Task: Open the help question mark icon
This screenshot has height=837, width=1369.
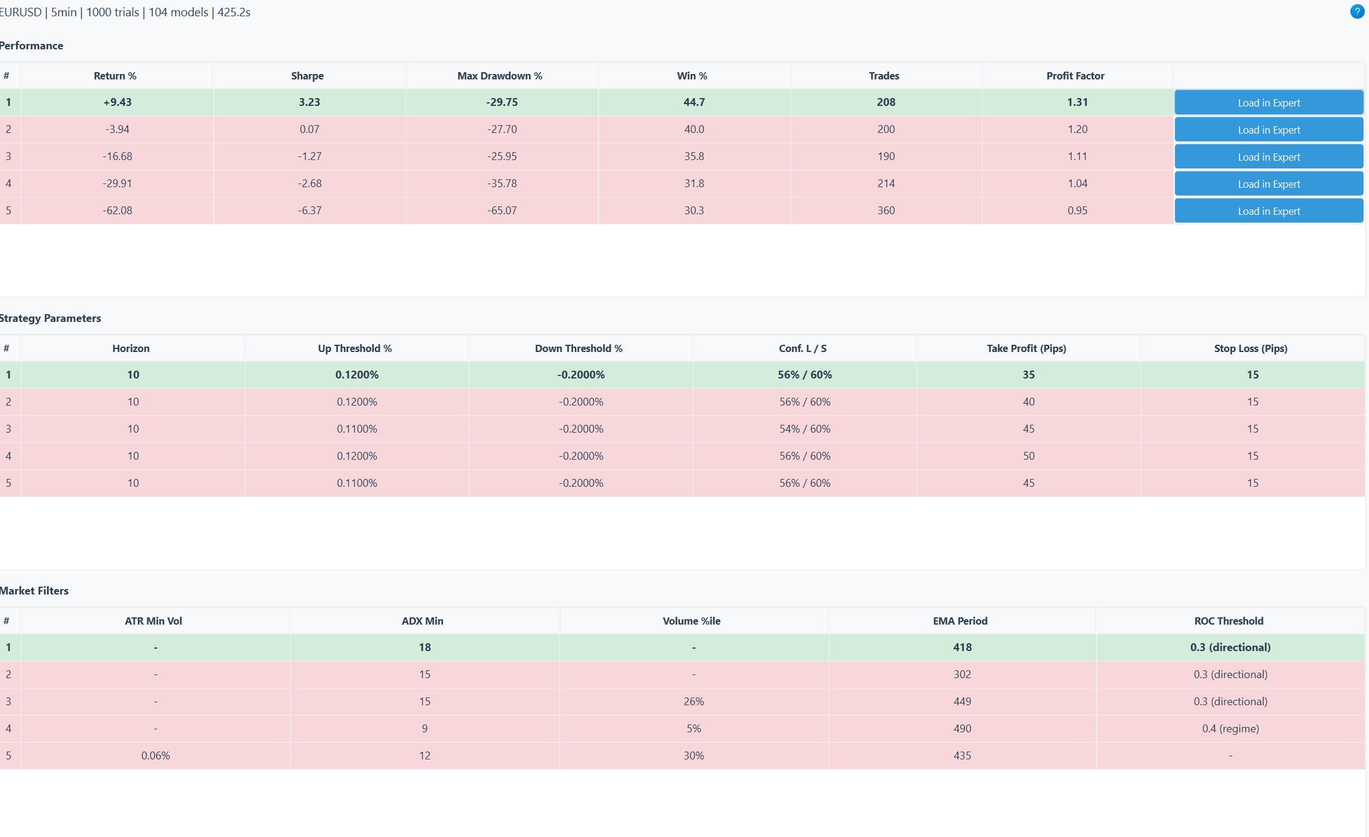Action: [x=1357, y=11]
